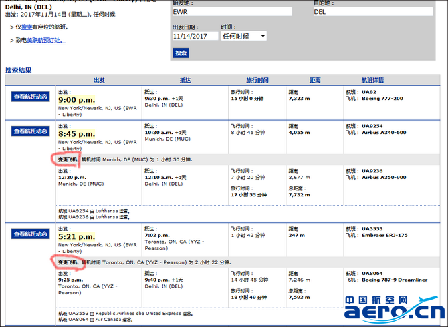
Task: Select the Embraer ERJ-175 aircraft text
Action: (x=384, y=235)
